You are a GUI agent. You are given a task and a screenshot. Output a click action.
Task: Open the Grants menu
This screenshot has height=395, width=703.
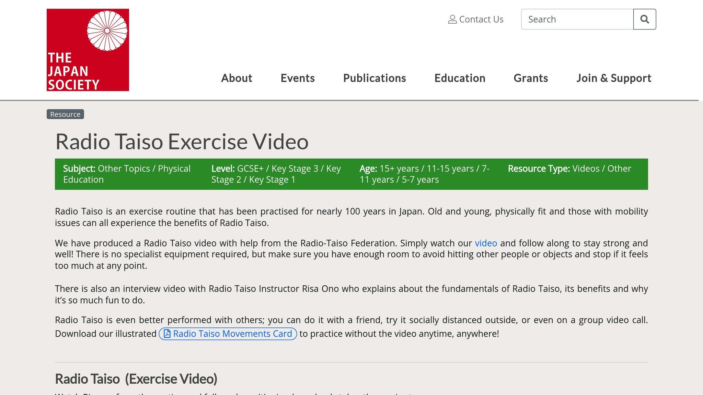click(x=531, y=78)
